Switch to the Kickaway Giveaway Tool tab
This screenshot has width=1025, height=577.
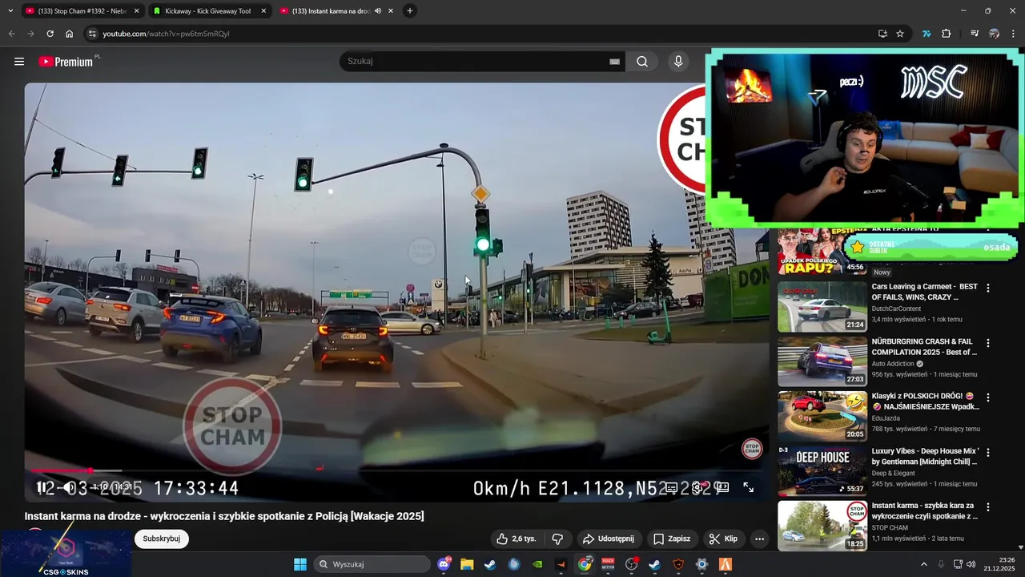(x=209, y=11)
